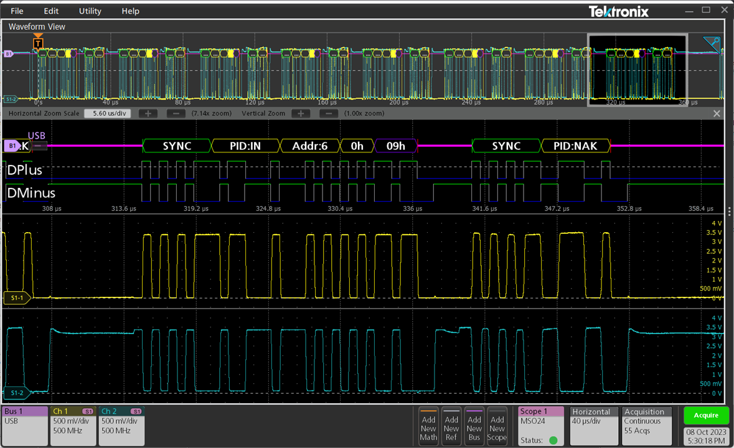Click the PID:NAK decoded packet

[575, 146]
